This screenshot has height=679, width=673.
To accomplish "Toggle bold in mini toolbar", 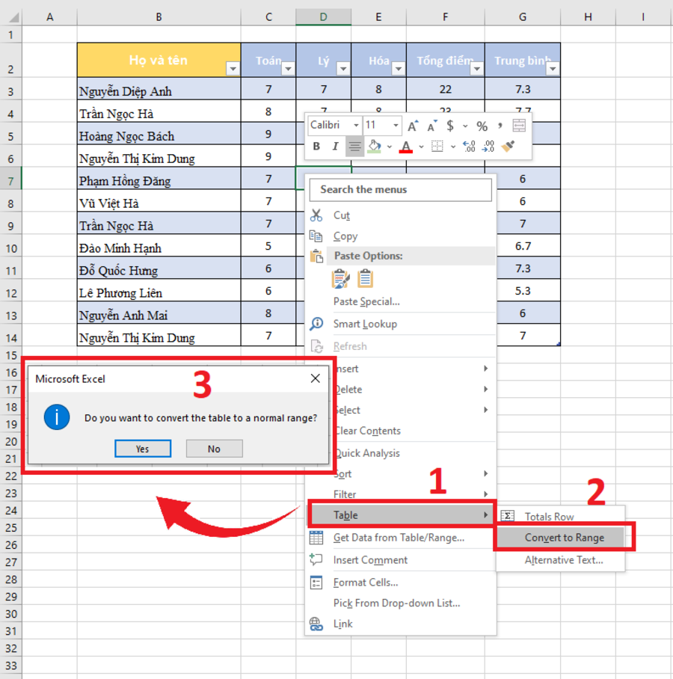I will pos(316,147).
